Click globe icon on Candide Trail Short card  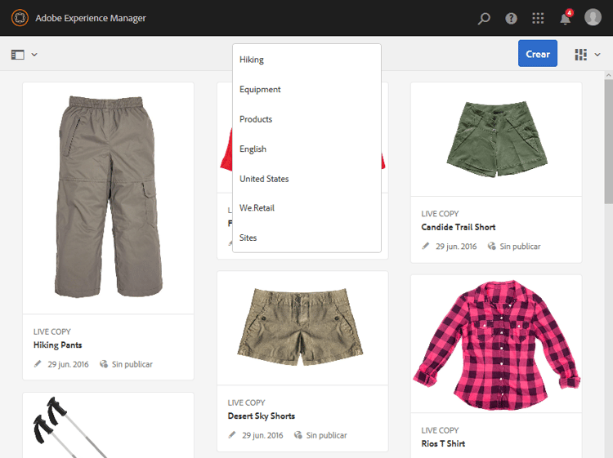(x=491, y=246)
